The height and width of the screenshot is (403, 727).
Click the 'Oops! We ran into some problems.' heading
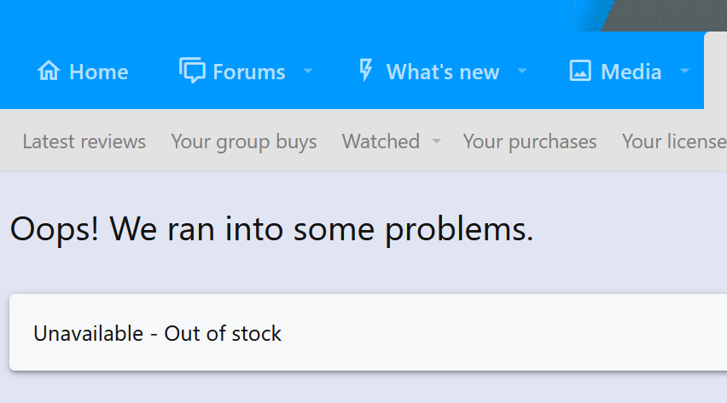tap(271, 229)
